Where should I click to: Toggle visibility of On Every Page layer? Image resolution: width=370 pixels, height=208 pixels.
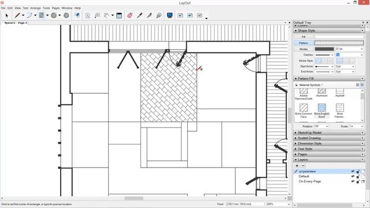353,181
